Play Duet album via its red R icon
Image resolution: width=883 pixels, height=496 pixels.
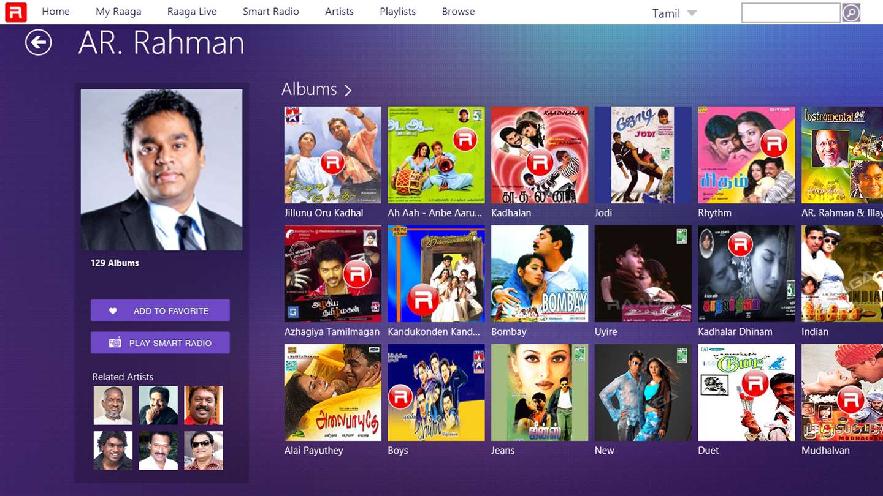[754, 383]
